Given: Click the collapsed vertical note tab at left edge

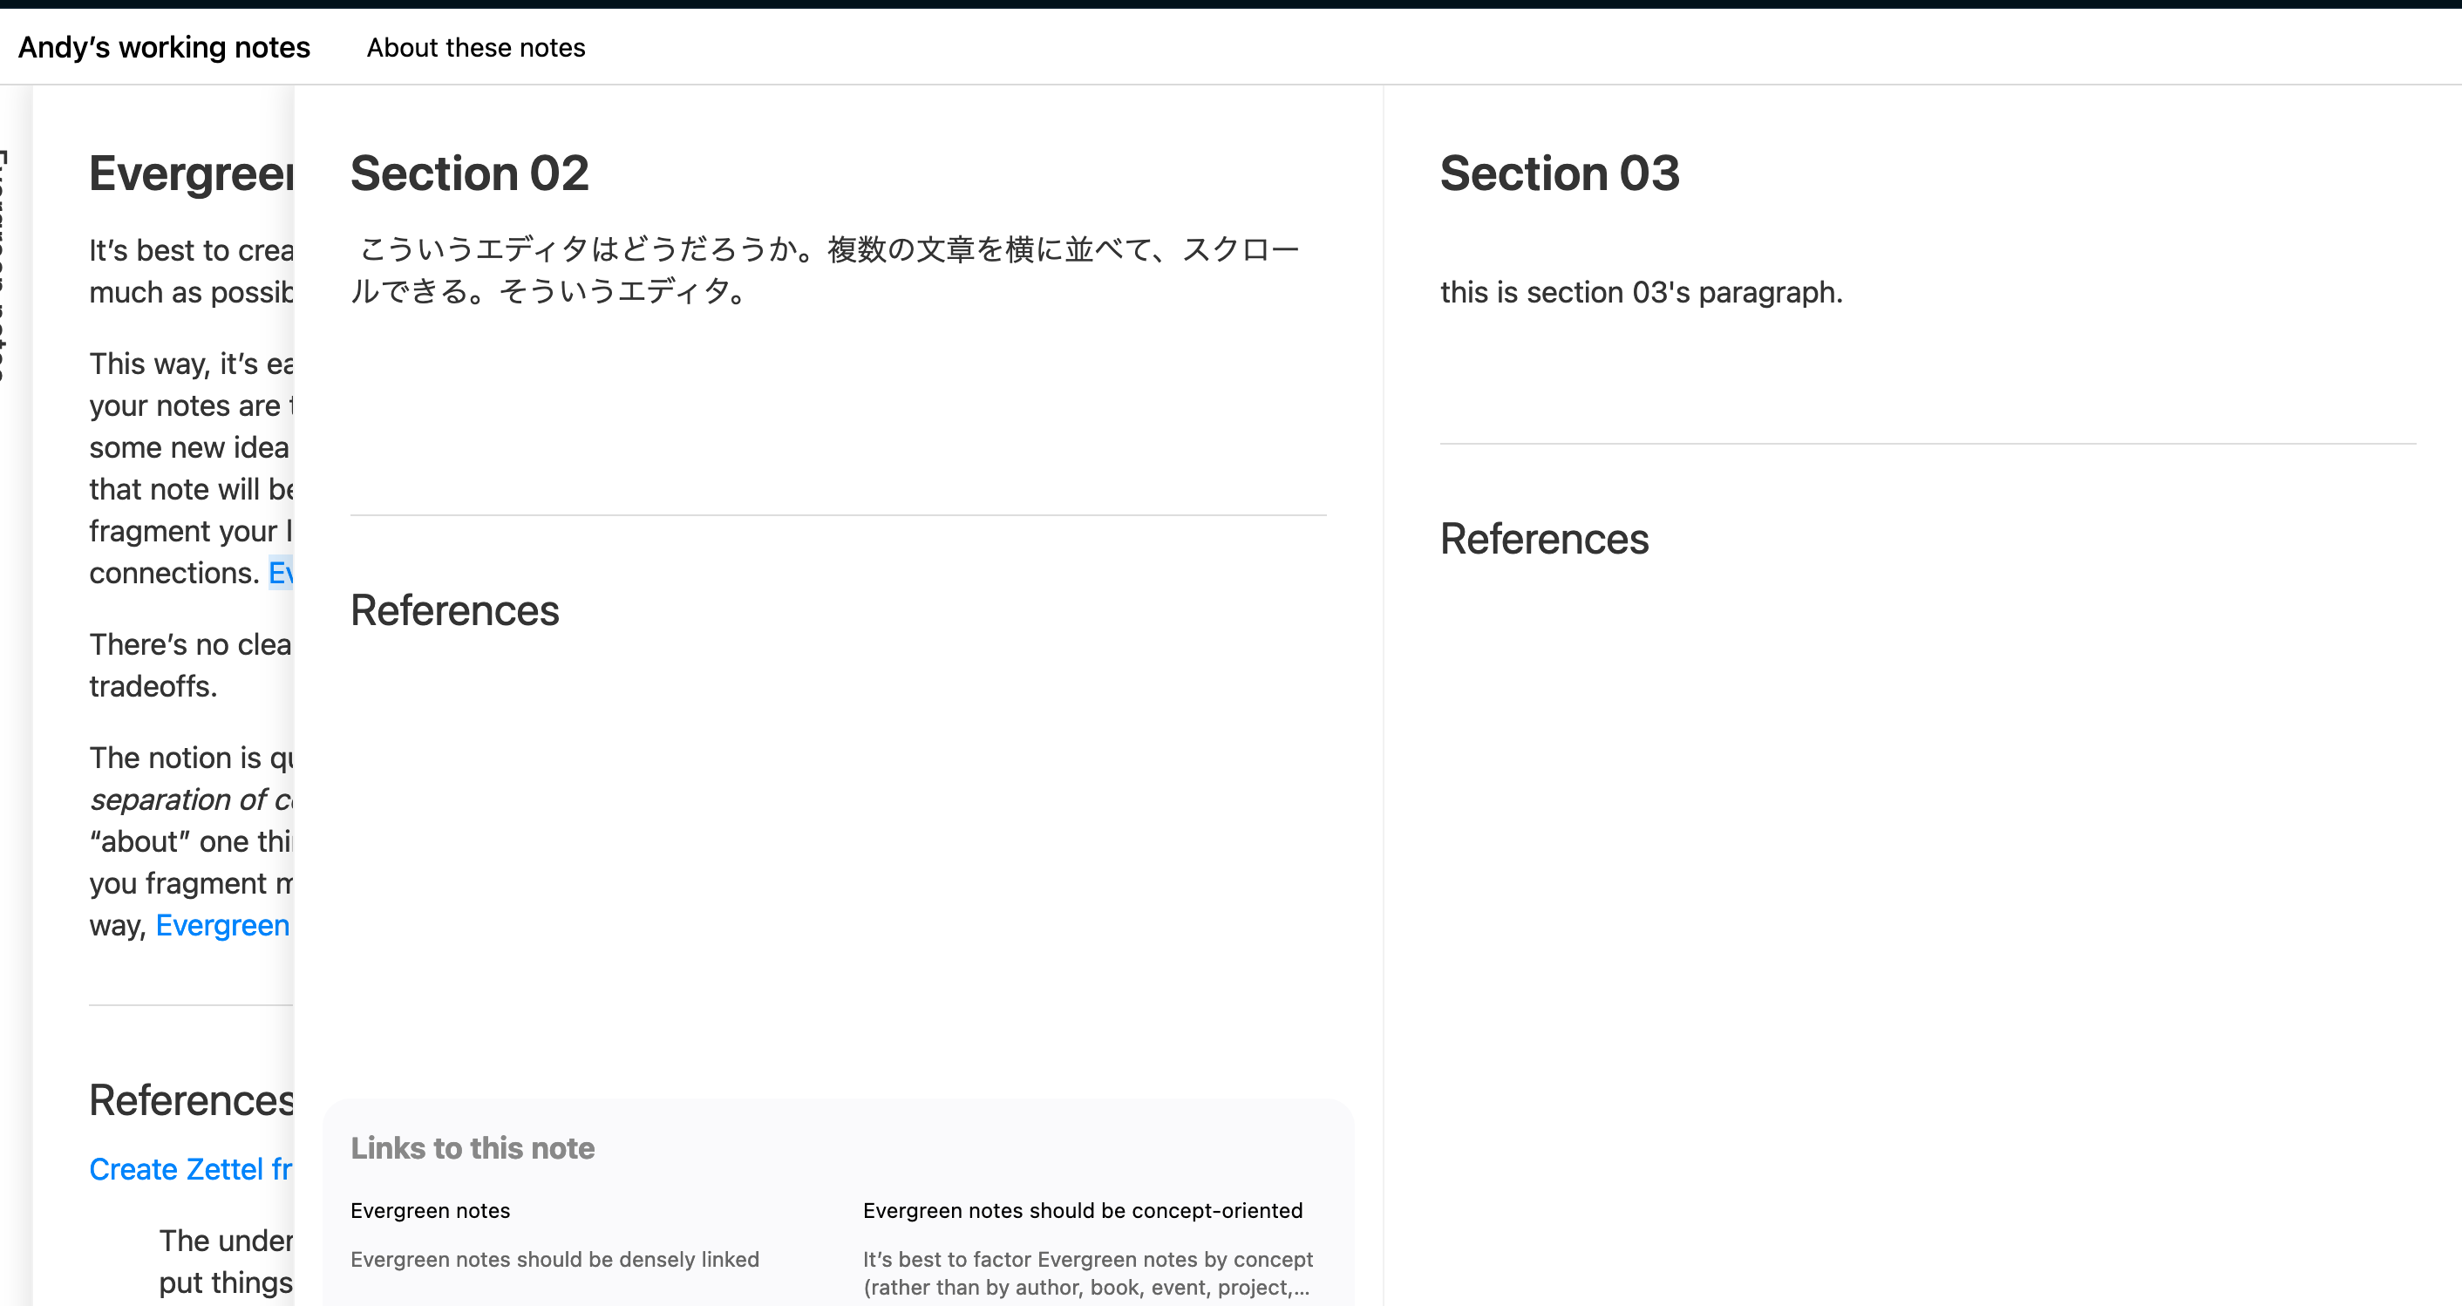Looking at the screenshot, I should pos(8,268).
